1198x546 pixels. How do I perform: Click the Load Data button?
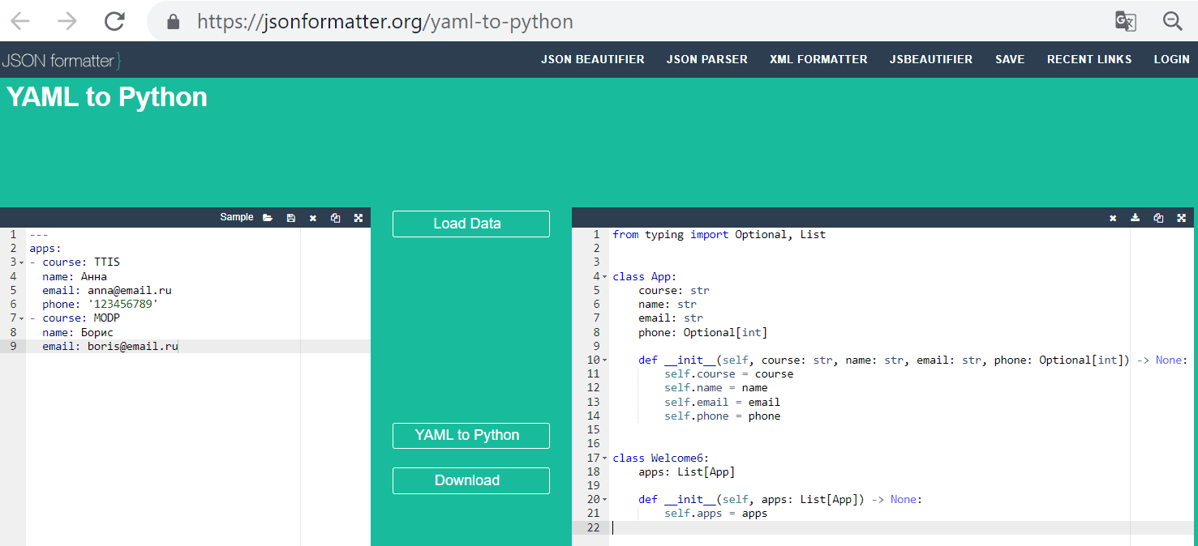pyautogui.click(x=471, y=224)
